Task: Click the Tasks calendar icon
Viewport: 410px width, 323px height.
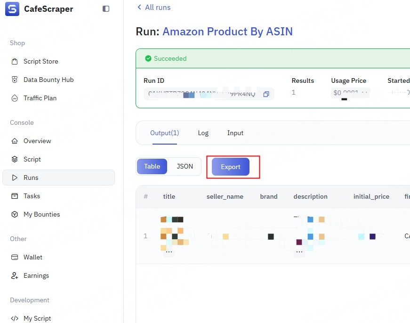Action: [x=15, y=196]
